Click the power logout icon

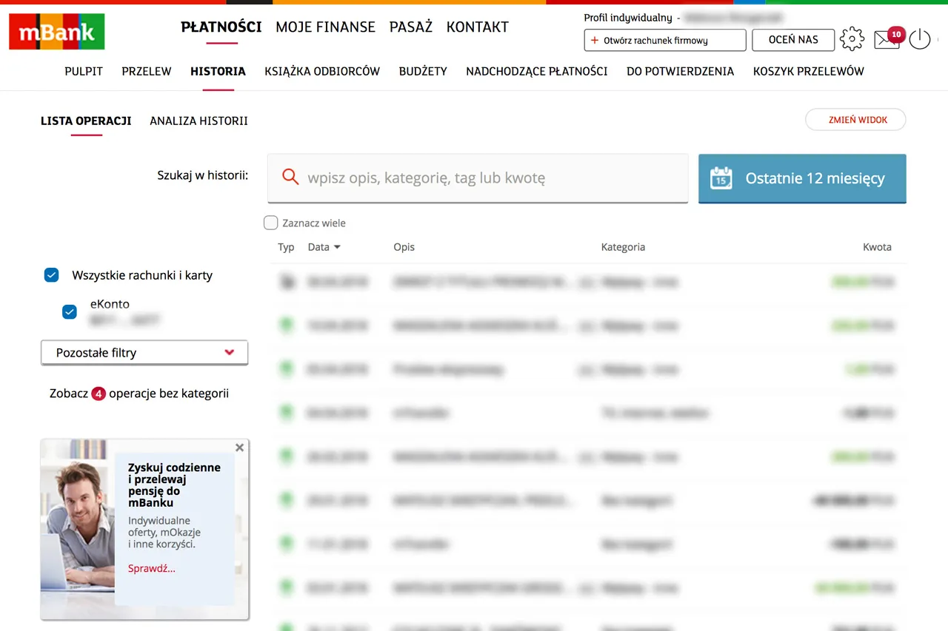point(919,39)
